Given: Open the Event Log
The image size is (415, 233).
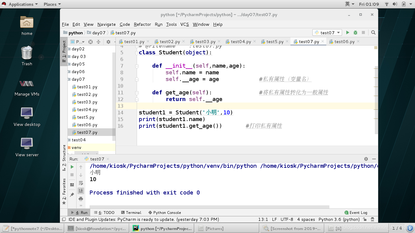Looking at the screenshot, I should coord(356,213).
